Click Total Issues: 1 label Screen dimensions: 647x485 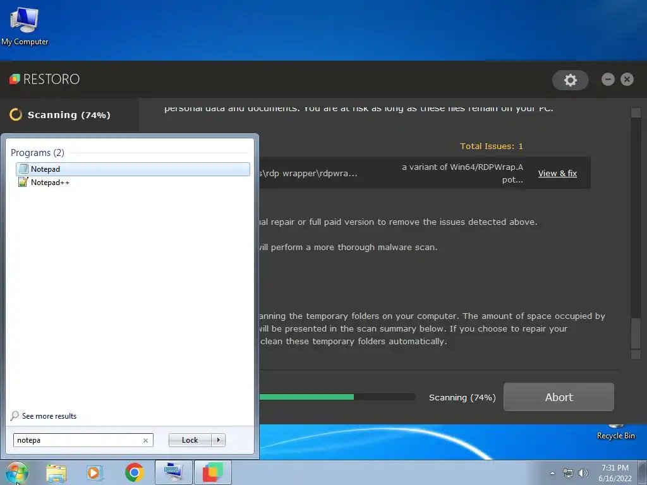coord(491,146)
